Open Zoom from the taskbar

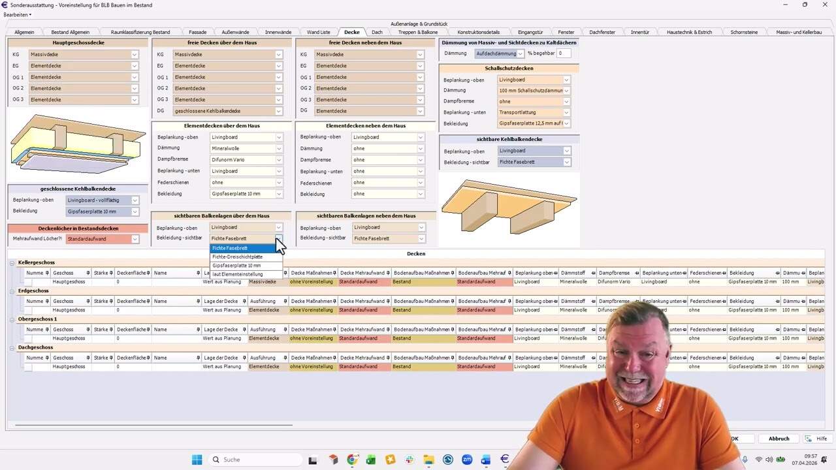467,460
